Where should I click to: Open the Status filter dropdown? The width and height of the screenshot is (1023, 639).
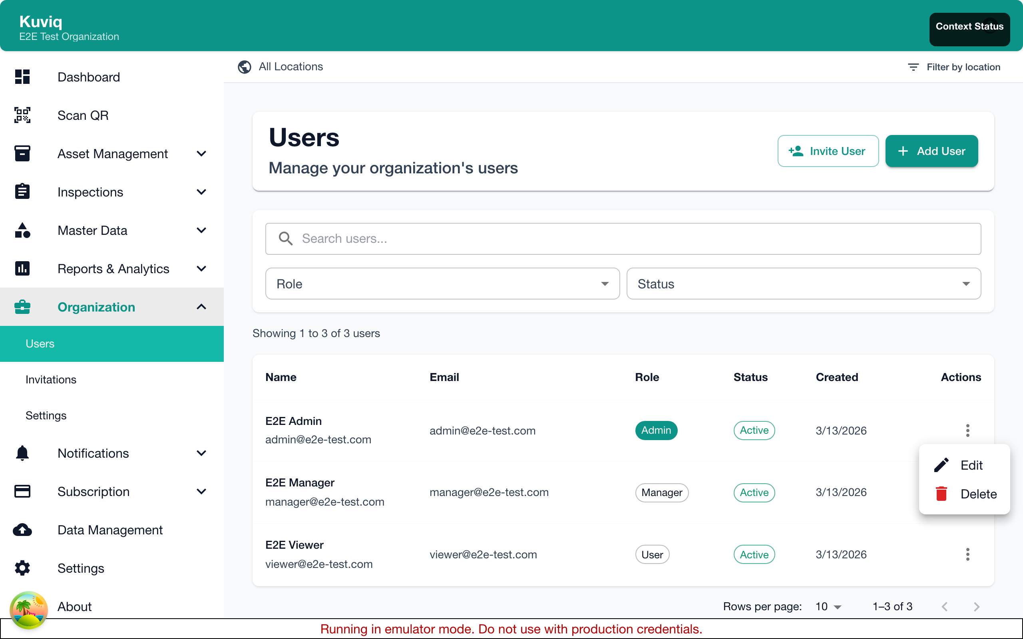click(x=804, y=284)
